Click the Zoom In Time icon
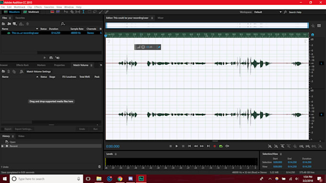326x183 pixels. click(x=282, y=146)
